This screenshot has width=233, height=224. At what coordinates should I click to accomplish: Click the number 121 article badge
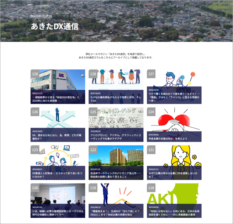pos(151,150)
